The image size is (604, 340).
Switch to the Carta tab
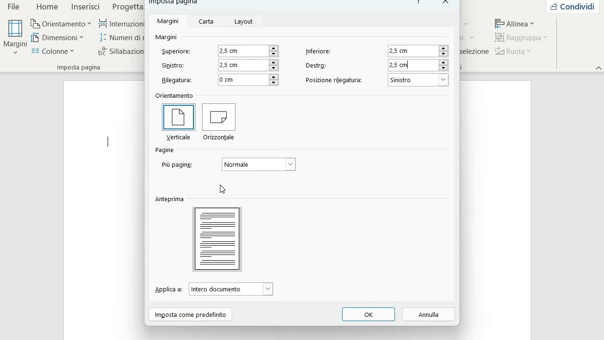[x=206, y=21]
